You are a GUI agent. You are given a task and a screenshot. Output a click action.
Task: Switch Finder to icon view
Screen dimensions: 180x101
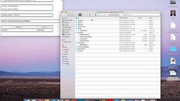(x=77, y=15)
